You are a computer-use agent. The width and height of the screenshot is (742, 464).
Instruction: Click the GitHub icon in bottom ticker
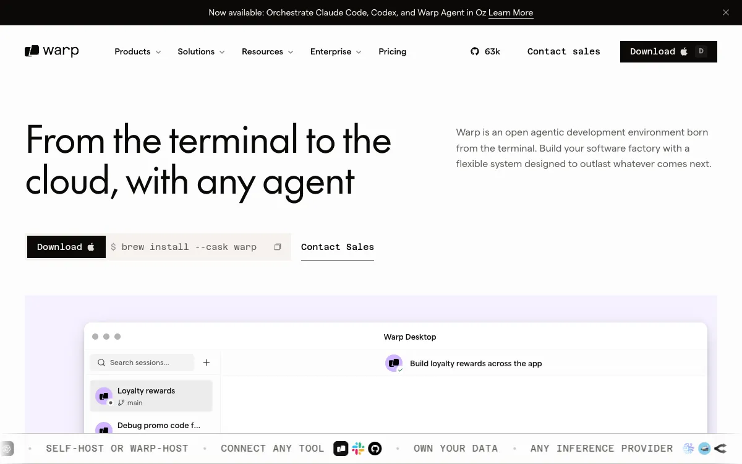(x=375, y=449)
